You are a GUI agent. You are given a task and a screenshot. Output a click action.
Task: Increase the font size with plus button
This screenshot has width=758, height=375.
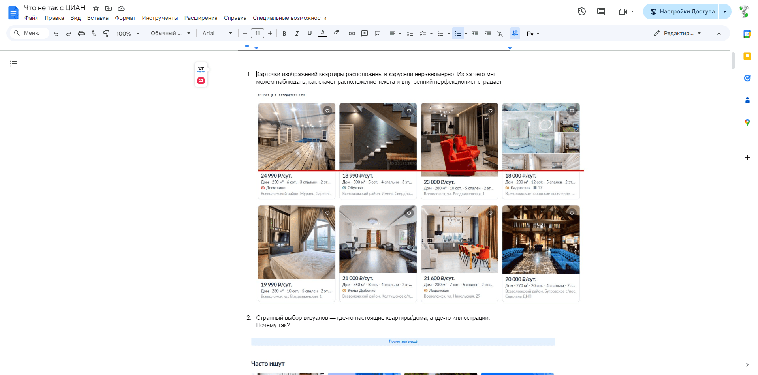[270, 33]
